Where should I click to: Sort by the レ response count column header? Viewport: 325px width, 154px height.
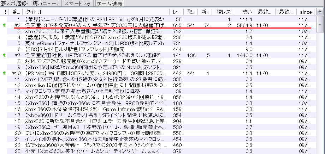coord(176,12)
